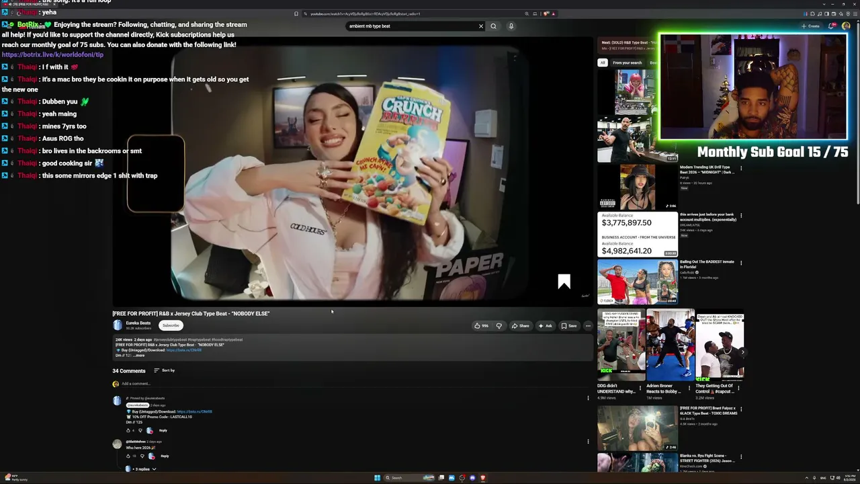Image resolution: width=860 pixels, height=484 pixels.
Task: Reply to the pinned Eureka Beats comment
Action: (163, 430)
